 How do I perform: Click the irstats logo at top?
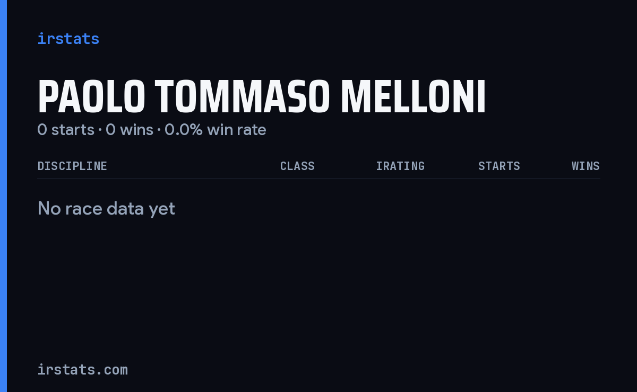(x=68, y=39)
